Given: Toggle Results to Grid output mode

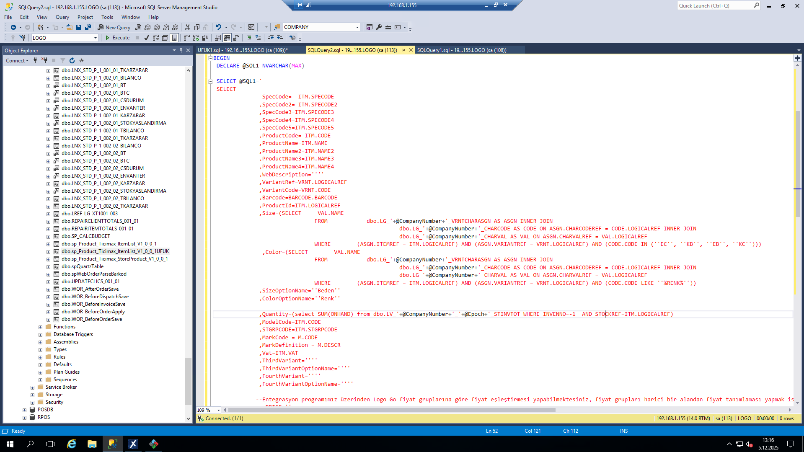Looking at the screenshot, I should click(x=227, y=38).
